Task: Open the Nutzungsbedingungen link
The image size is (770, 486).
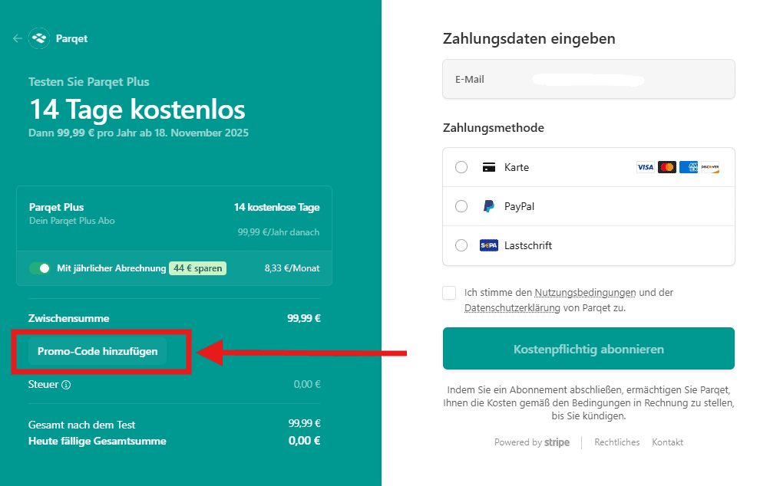Action: tap(585, 293)
